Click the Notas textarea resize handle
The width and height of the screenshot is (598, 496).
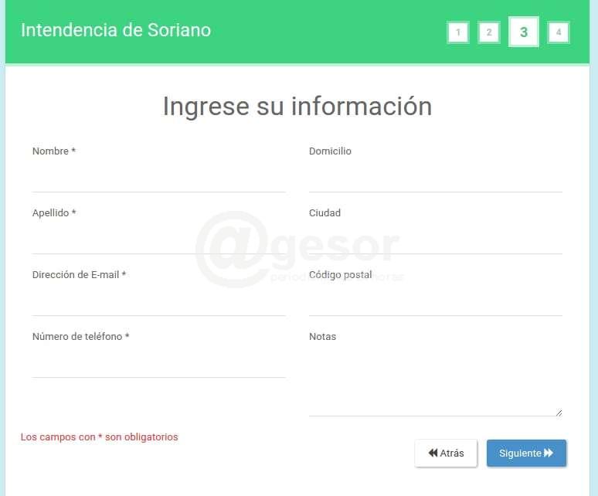(559, 413)
